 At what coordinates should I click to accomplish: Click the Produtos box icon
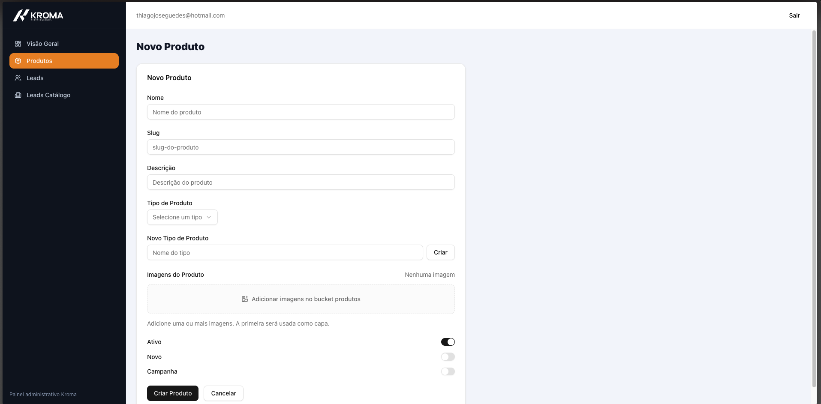[x=18, y=61]
